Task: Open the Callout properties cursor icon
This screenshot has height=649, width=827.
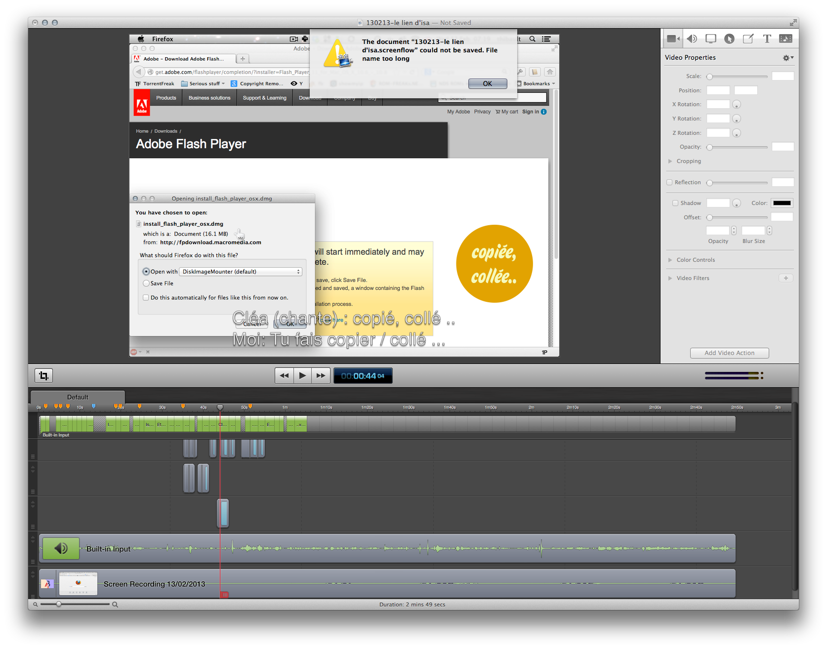Action: (x=729, y=39)
